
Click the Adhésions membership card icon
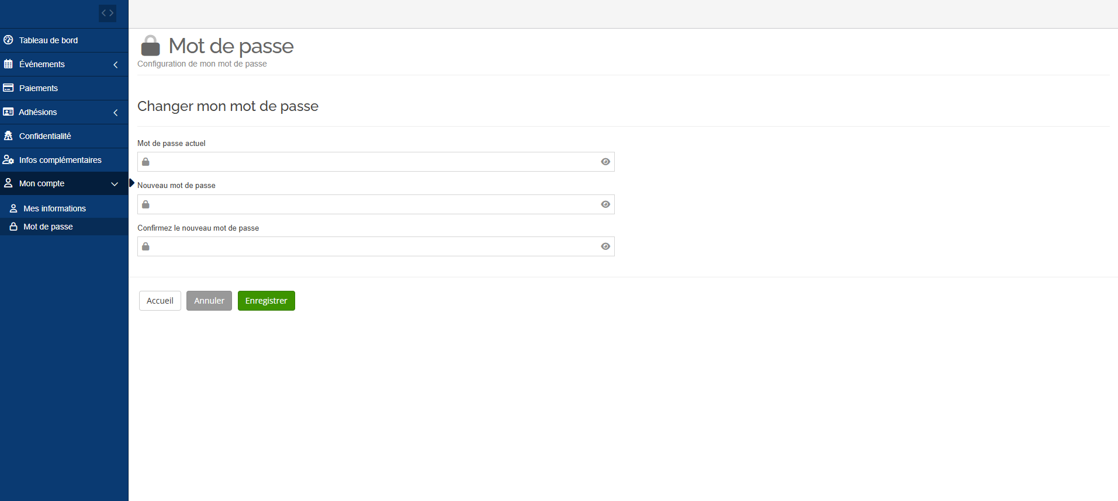click(8, 112)
